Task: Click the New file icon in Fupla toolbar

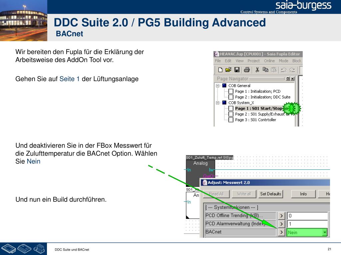Action: [220, 70]
